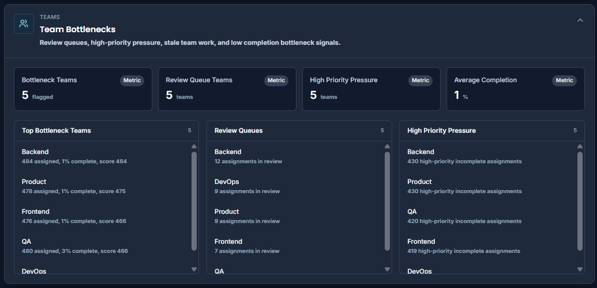Click the section description about review queues
This screenshot has width=597, height=288.
click(x=190, y=43)
